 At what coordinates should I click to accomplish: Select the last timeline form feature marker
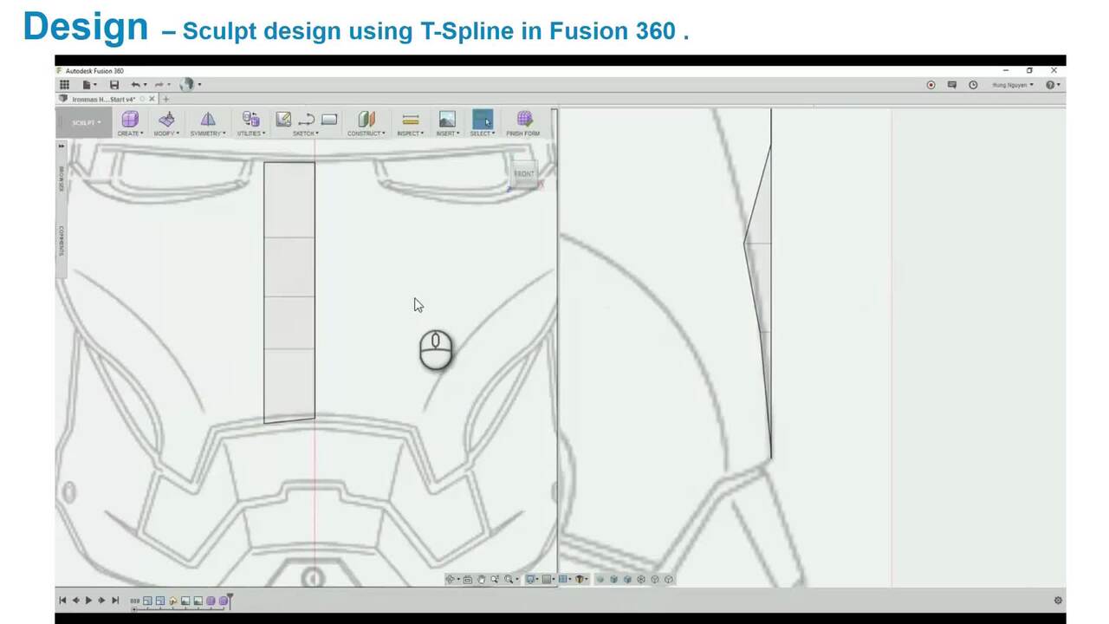coord(223,601)
